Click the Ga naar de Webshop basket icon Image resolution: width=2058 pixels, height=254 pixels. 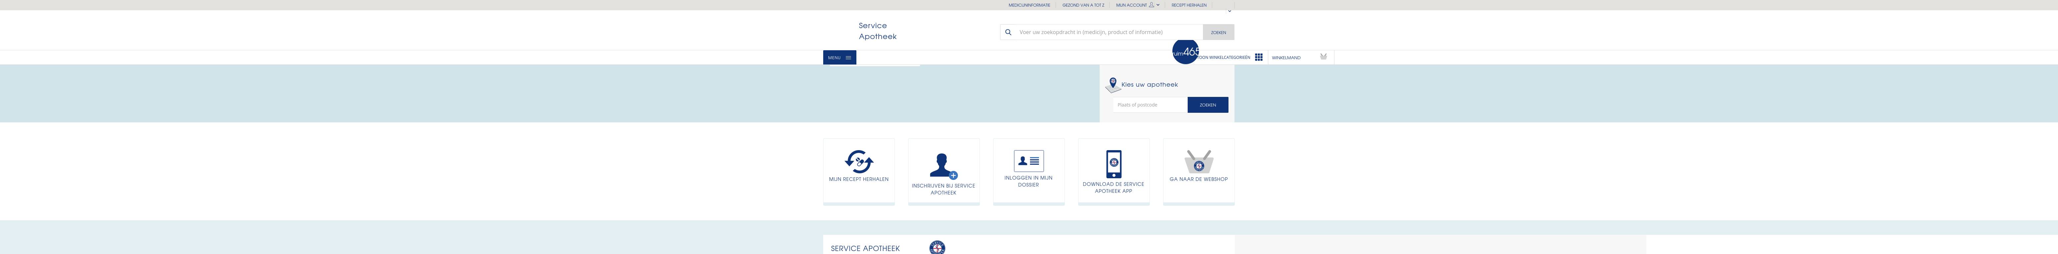[1198, 162]
